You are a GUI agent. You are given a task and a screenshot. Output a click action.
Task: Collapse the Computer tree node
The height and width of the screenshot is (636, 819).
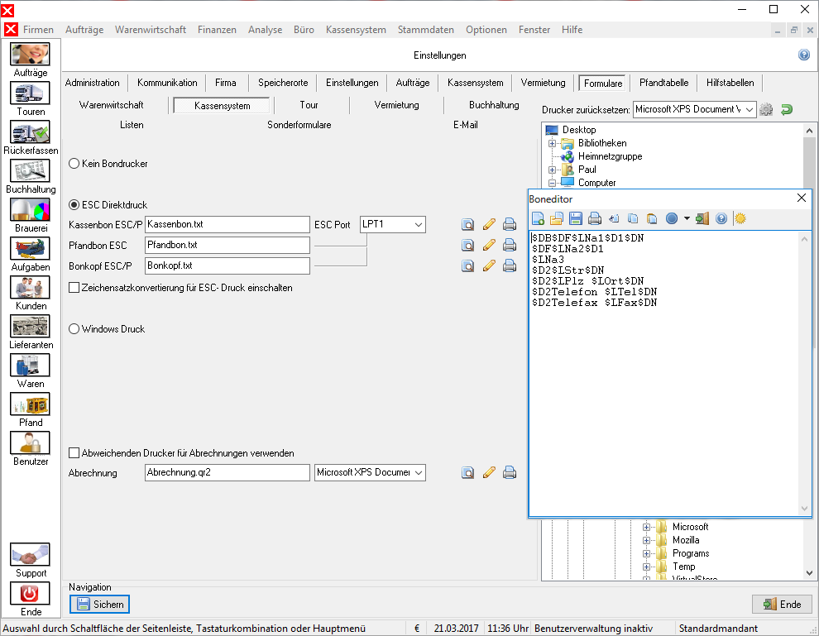552,184
